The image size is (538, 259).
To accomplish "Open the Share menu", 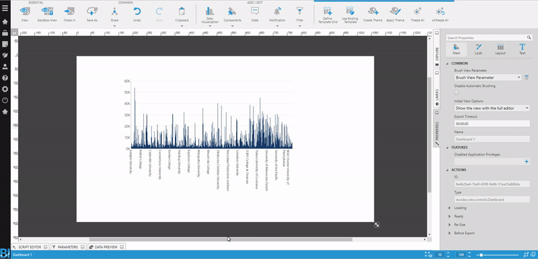I will point(114,15).
